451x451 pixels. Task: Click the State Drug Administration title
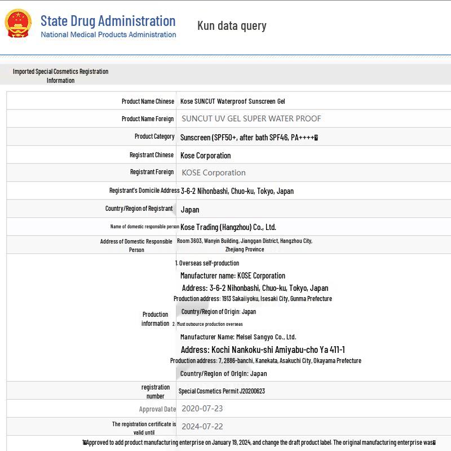pyautogui.click(x=108, y=21)
